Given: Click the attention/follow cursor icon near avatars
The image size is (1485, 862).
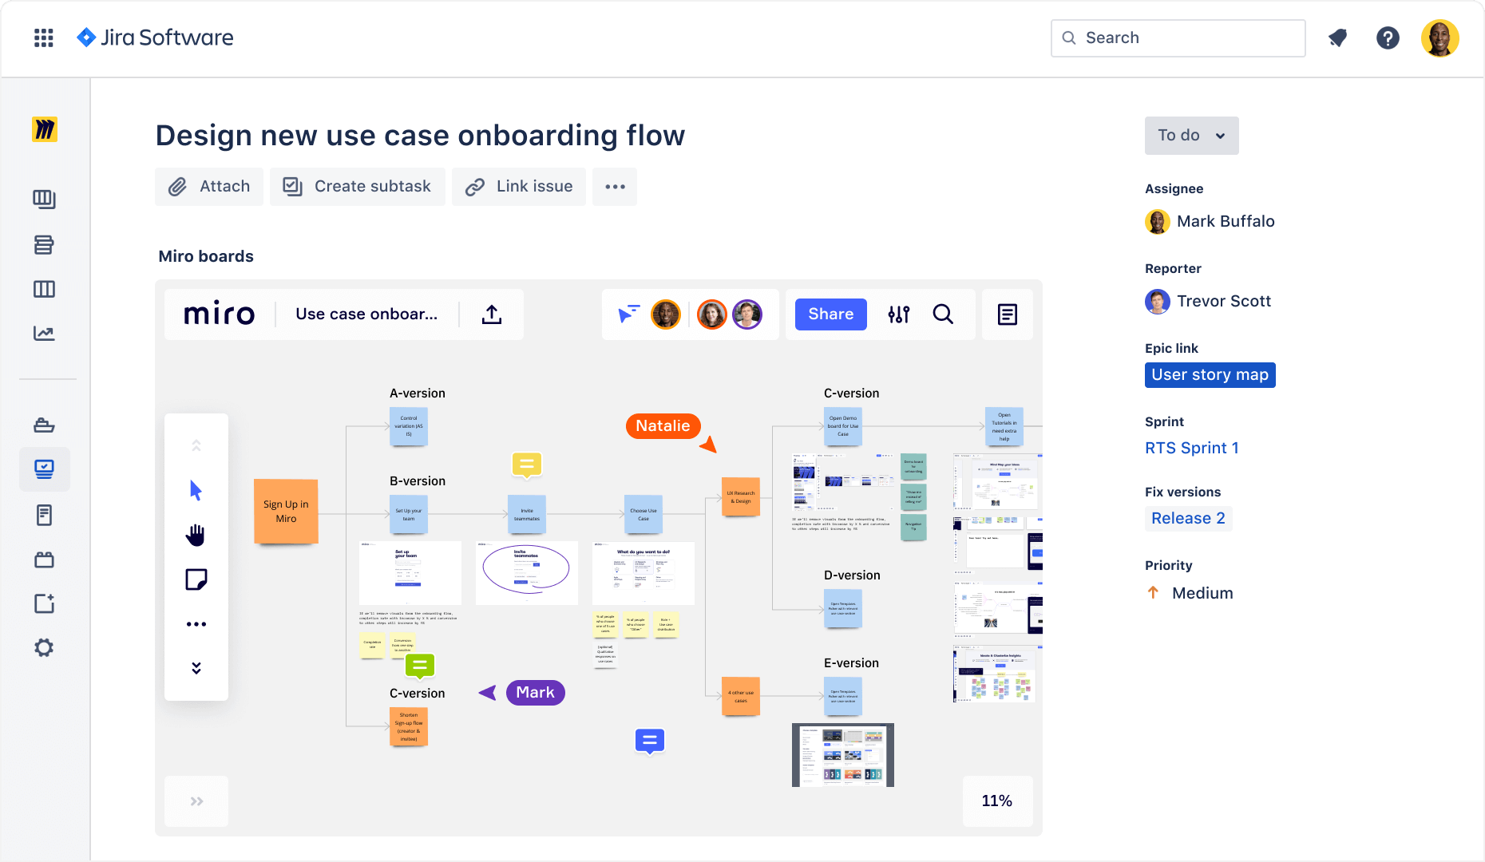Looking at the screenshot, I should click(630, 314).
